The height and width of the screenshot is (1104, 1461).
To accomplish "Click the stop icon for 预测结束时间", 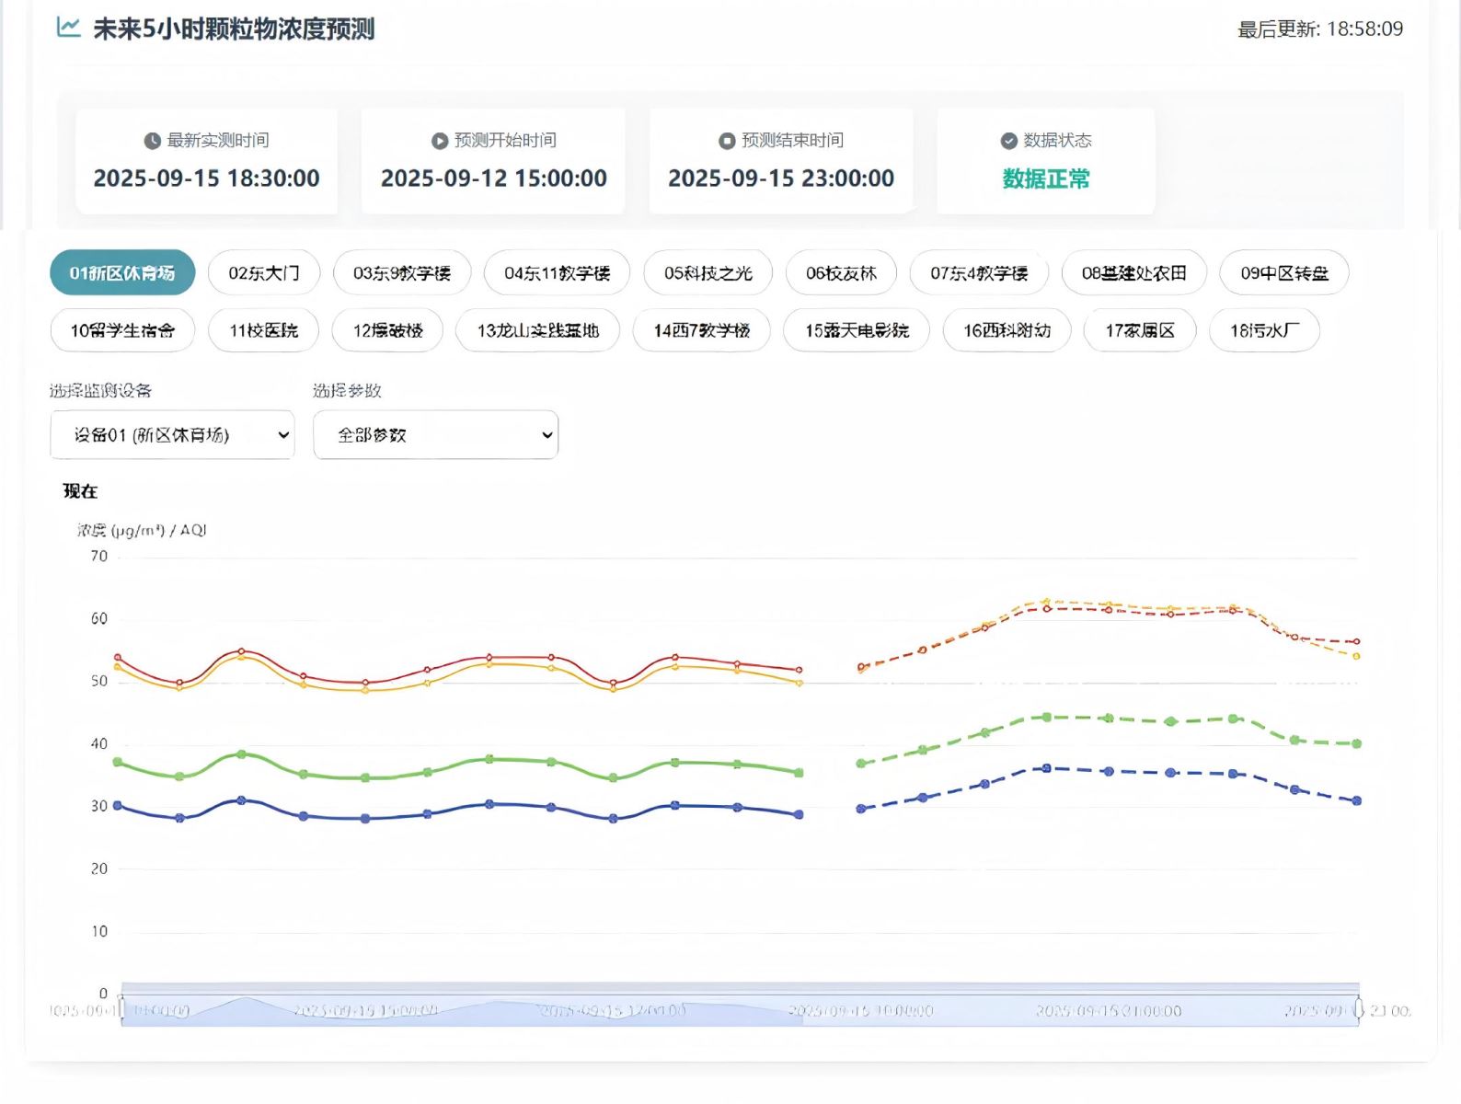I will (x=727, y=141).
